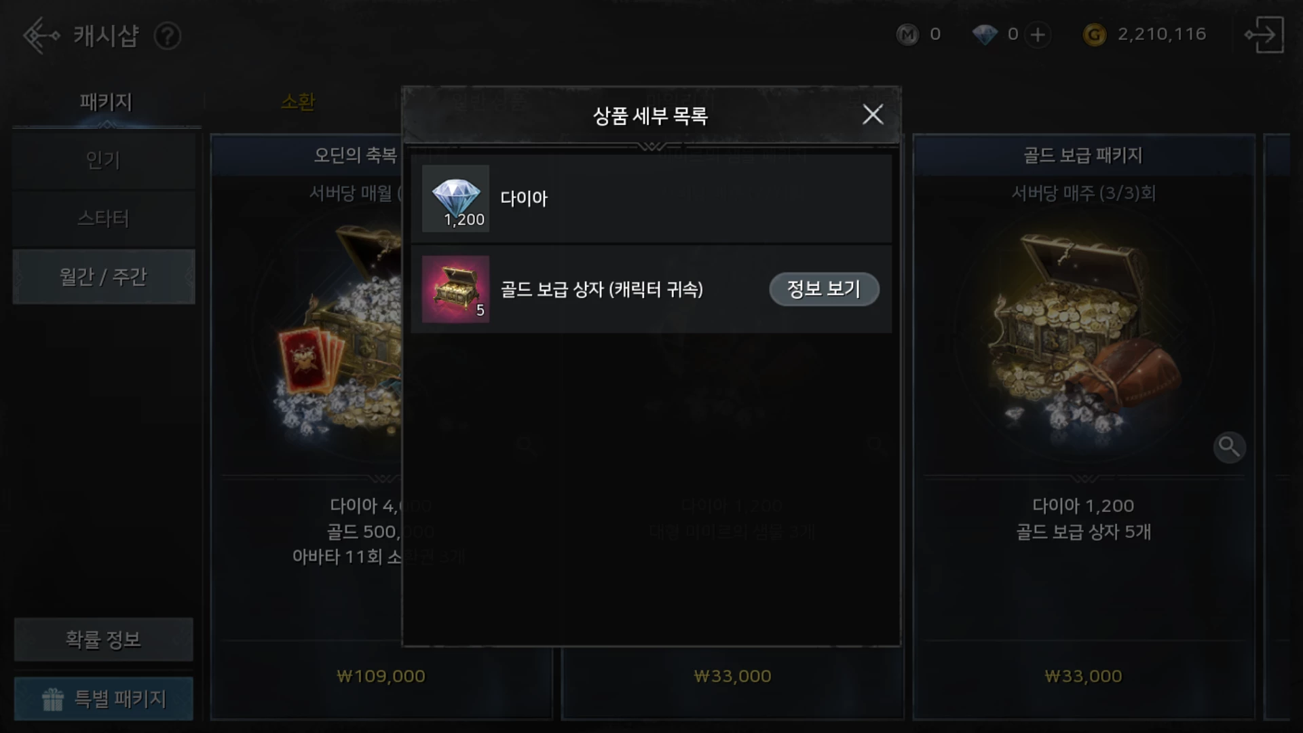Open the 특별 패키지 gift button
1303x733 pixels.
point(104,698)
